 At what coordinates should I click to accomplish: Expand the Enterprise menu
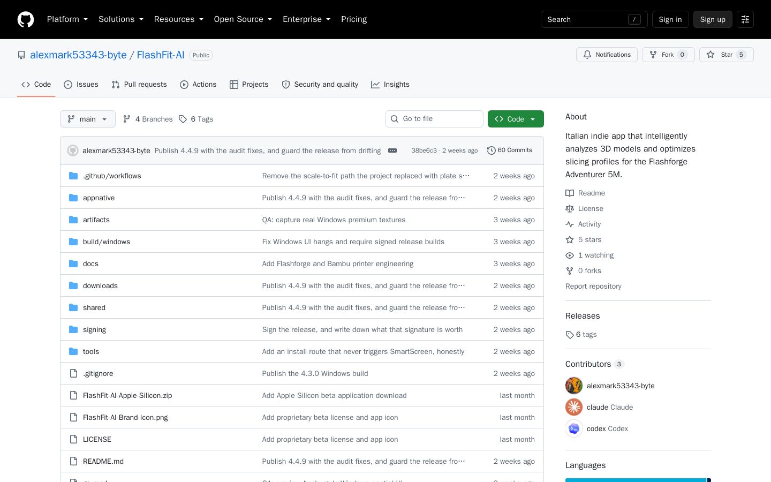[x=307, y=19]
